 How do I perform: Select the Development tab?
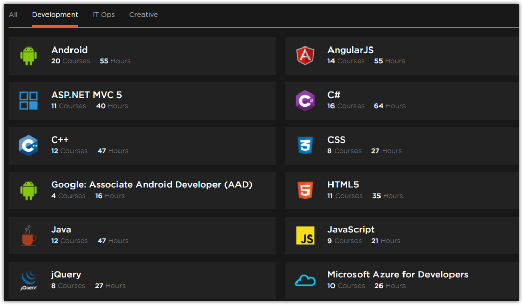tap(55, 15)
